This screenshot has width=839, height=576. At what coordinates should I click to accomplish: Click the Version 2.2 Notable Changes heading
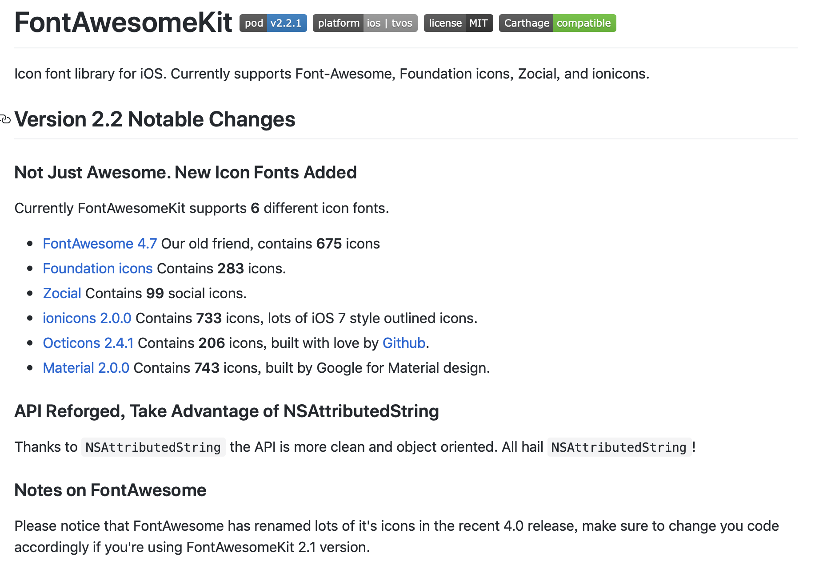[155, 119]
